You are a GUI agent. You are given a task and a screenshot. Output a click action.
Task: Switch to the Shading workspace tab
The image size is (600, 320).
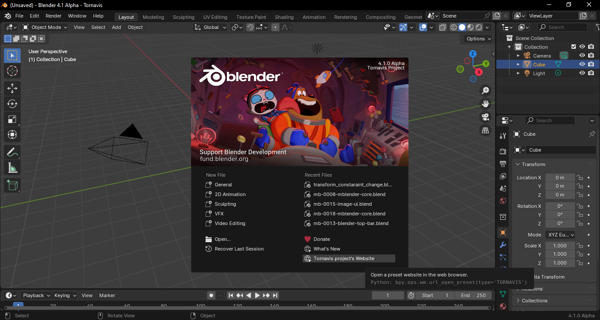click(284, 17)
